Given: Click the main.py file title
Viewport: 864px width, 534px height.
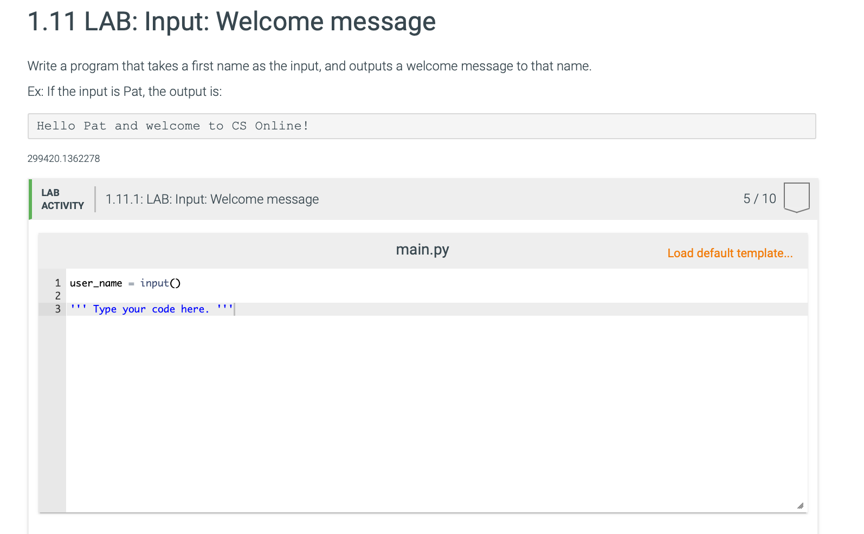Looking at the screenshot, I should pos(422,250).
